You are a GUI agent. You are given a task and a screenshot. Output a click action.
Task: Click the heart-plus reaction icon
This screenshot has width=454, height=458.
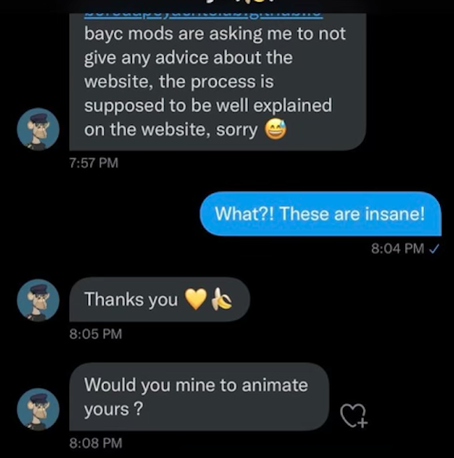click(x=353, y=415)
